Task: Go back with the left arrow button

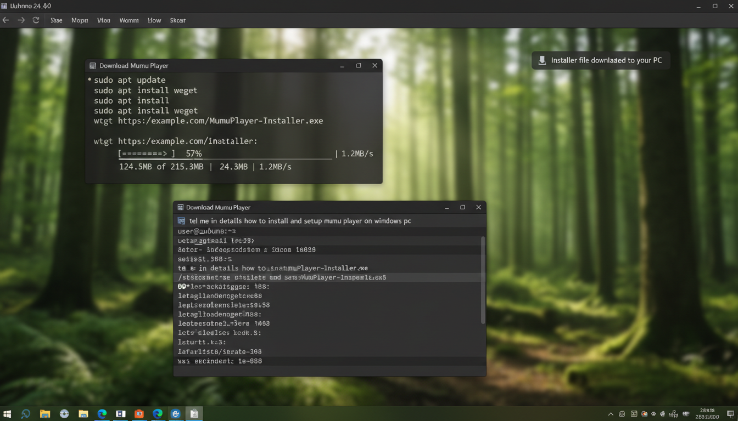Action: tap(6, 20)
